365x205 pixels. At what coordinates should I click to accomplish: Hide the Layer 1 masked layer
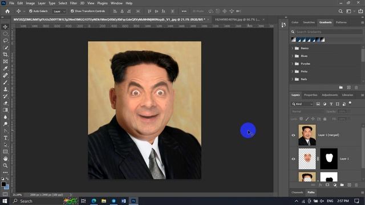294,159
